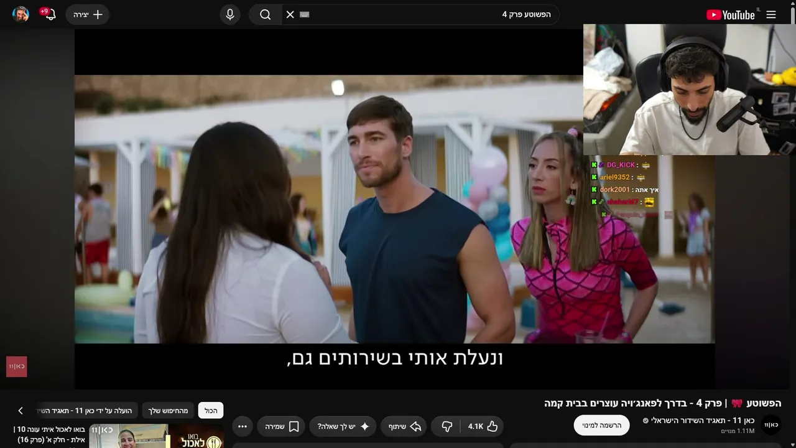Click the כאן 11 watermark on the video
Screen dimensions: 796x448
point(17,366)
